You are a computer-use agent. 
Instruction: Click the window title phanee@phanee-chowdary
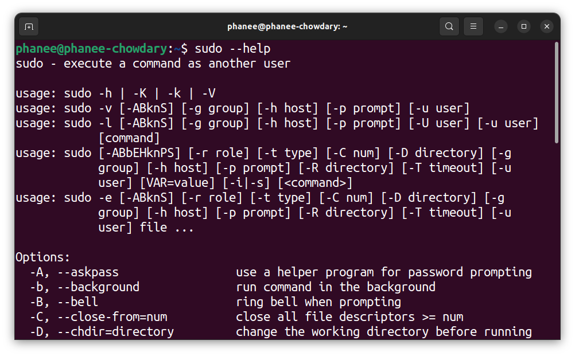tap(287, 26)
